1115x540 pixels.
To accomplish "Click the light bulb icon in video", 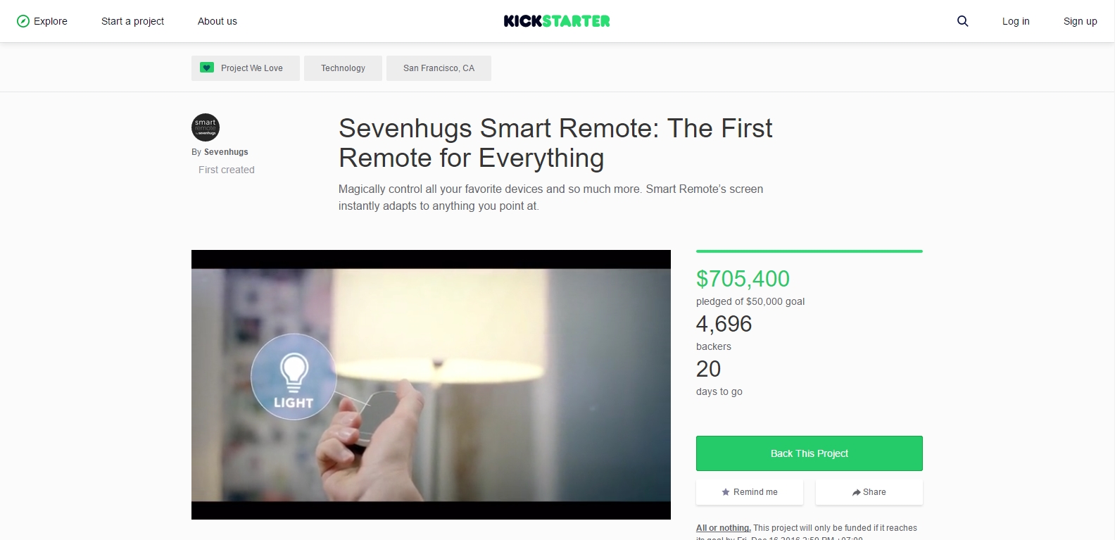I will tap(294, 372).
